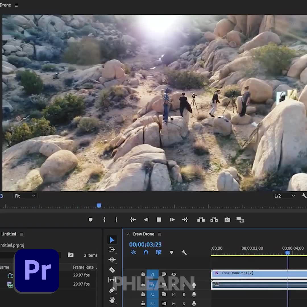Toggle Snap with the magnet icon
This screenshot has width=307, height=307.
click(146, 252)
